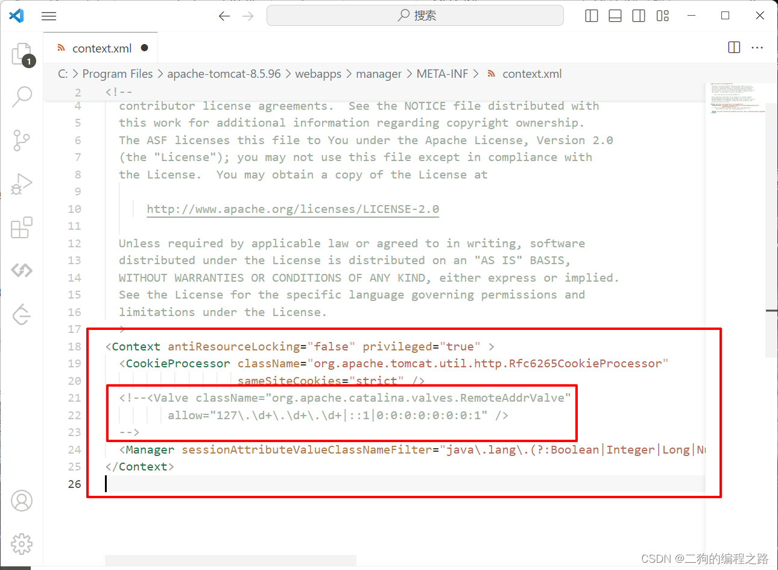Click line number 18 in gutter

(x=74, y=346)
